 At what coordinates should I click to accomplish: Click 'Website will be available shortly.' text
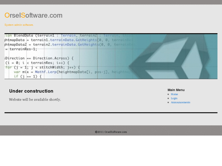[x=35, y=100]
